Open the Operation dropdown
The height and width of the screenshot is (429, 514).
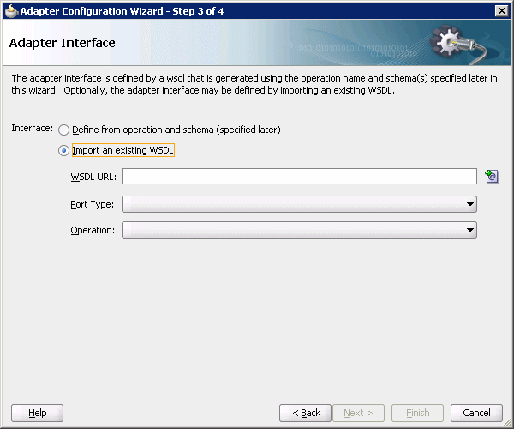299,230
